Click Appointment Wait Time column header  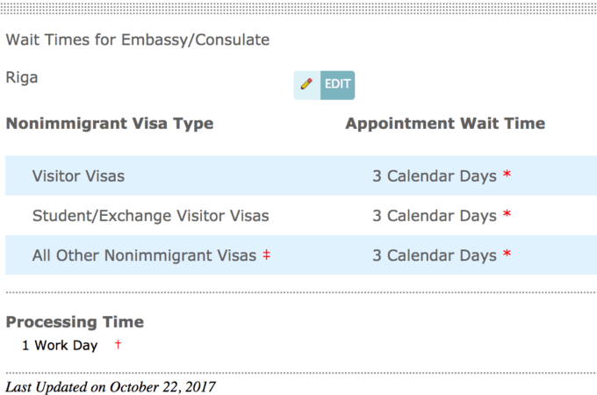coord(445,124)
